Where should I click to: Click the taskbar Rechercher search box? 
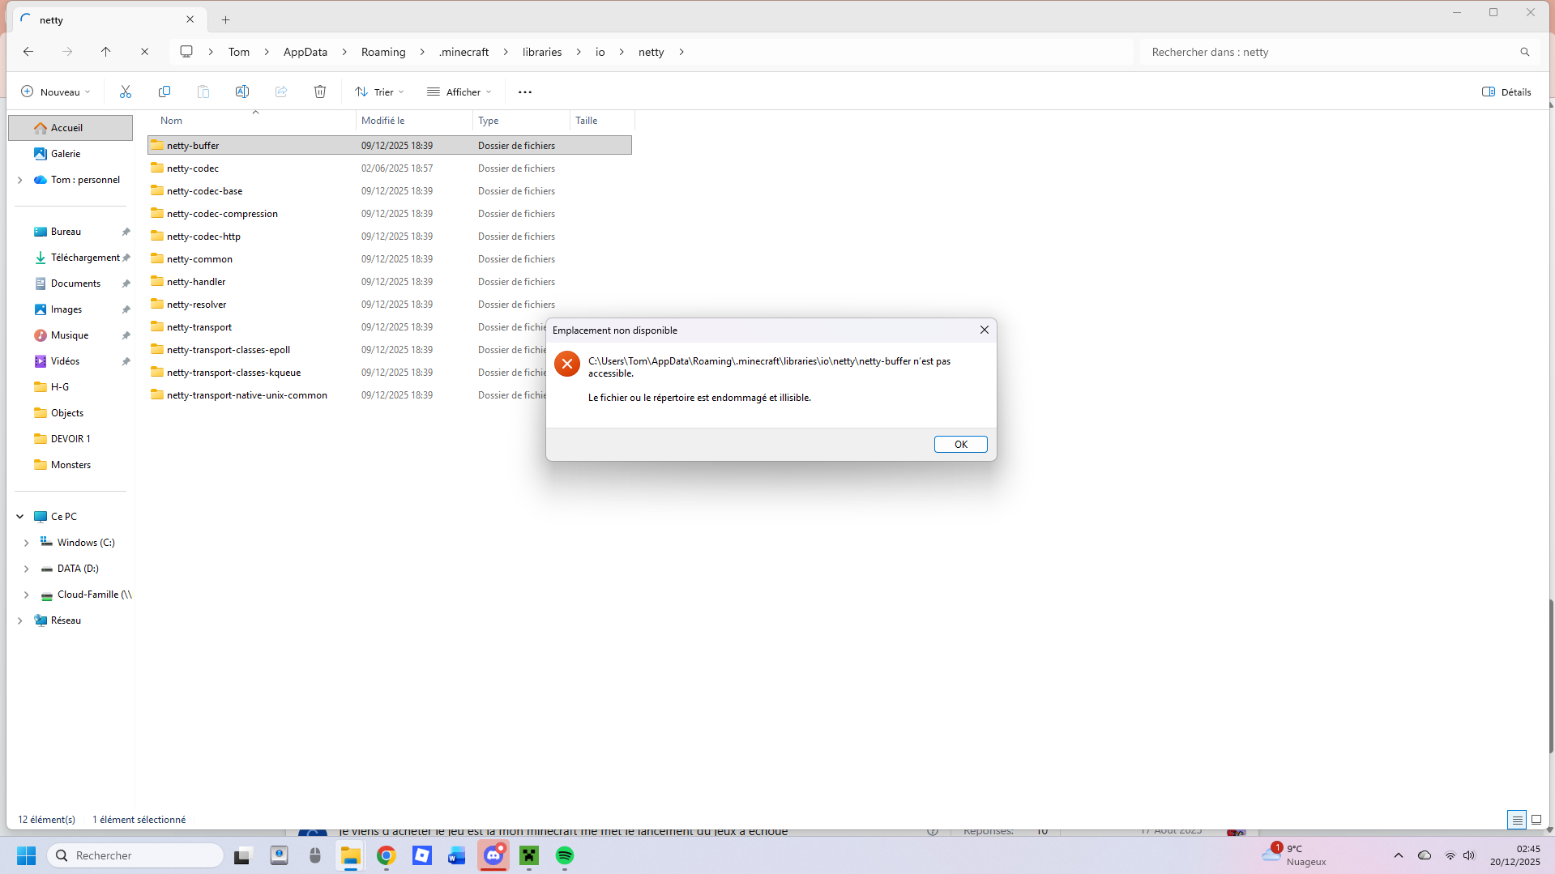[x=135, y=855]
